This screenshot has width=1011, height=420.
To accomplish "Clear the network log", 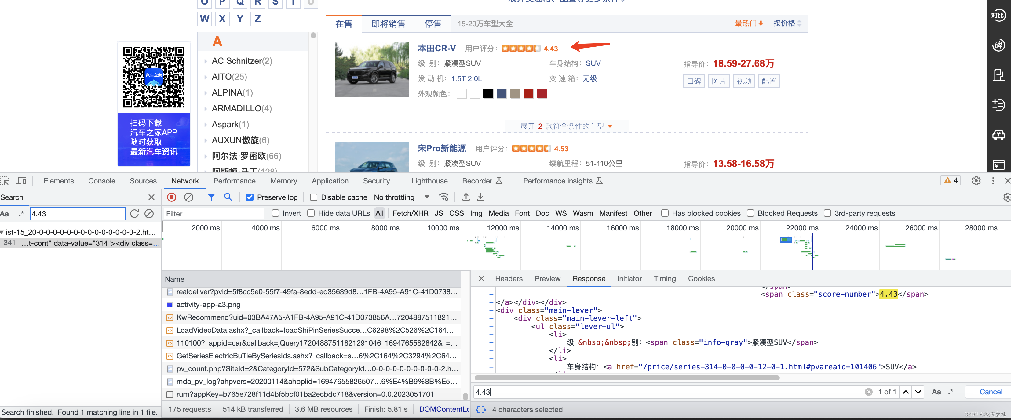I will coord(189,197).
